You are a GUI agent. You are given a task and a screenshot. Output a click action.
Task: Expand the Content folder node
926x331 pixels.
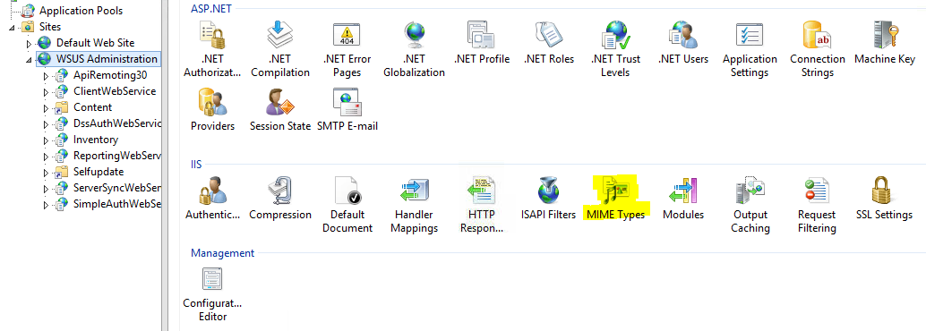coord(46,108)
